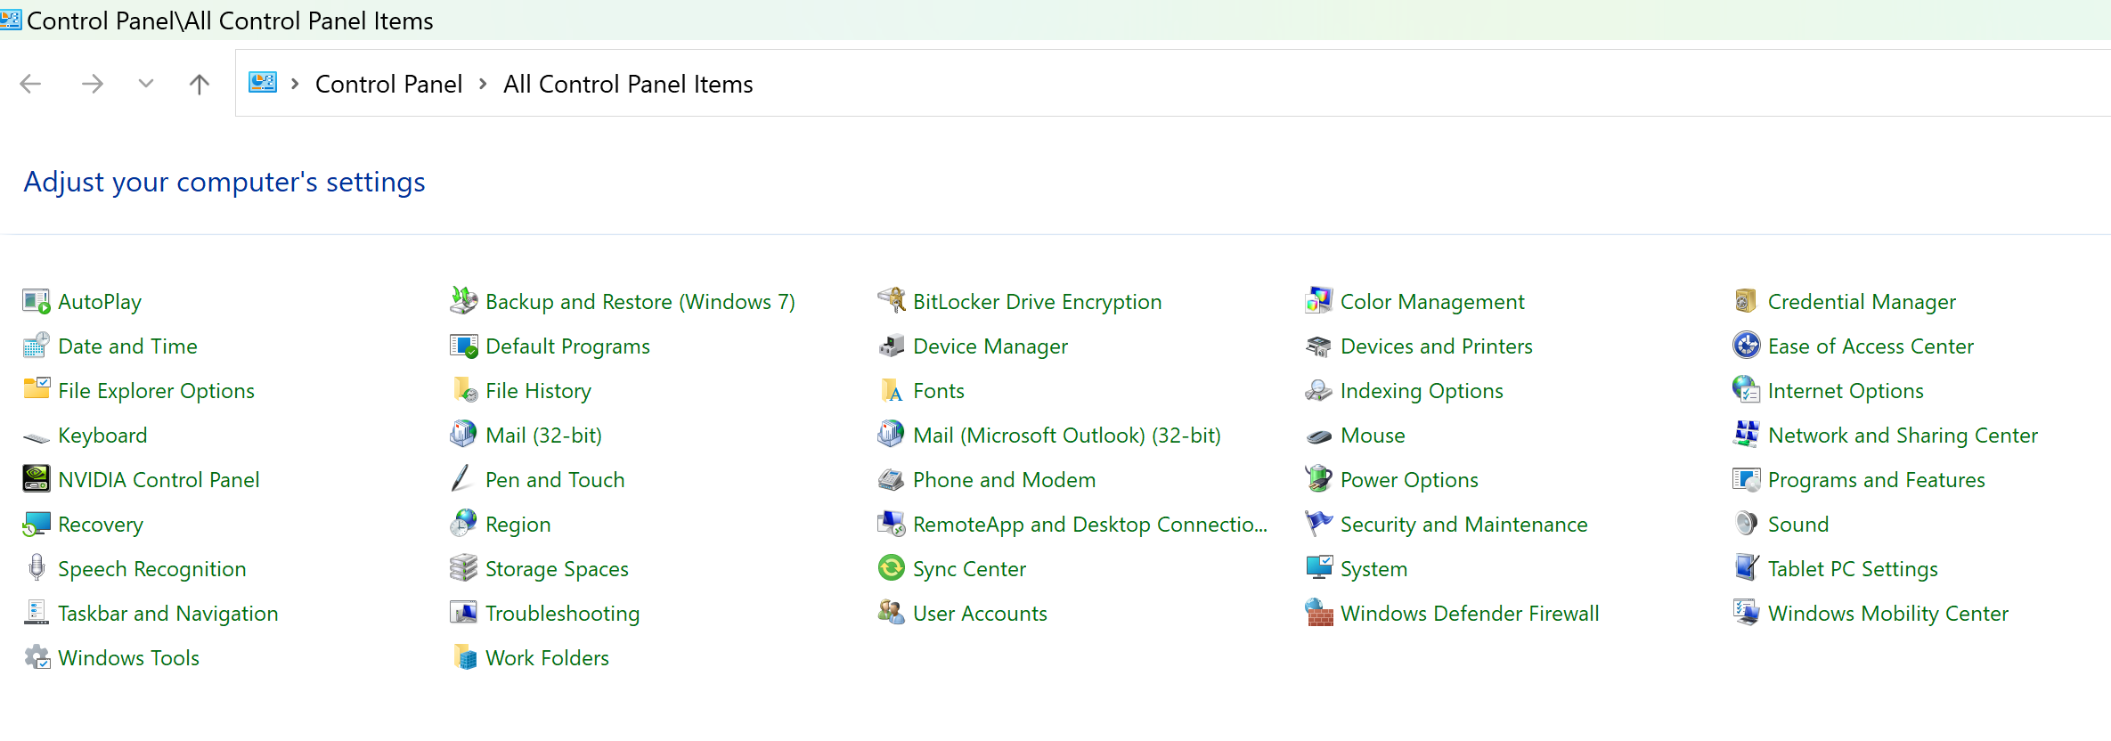This screenshot has width=2111, height=741.
Task: Open the Windows Mobility Center link
Action: pos(1887,614)
